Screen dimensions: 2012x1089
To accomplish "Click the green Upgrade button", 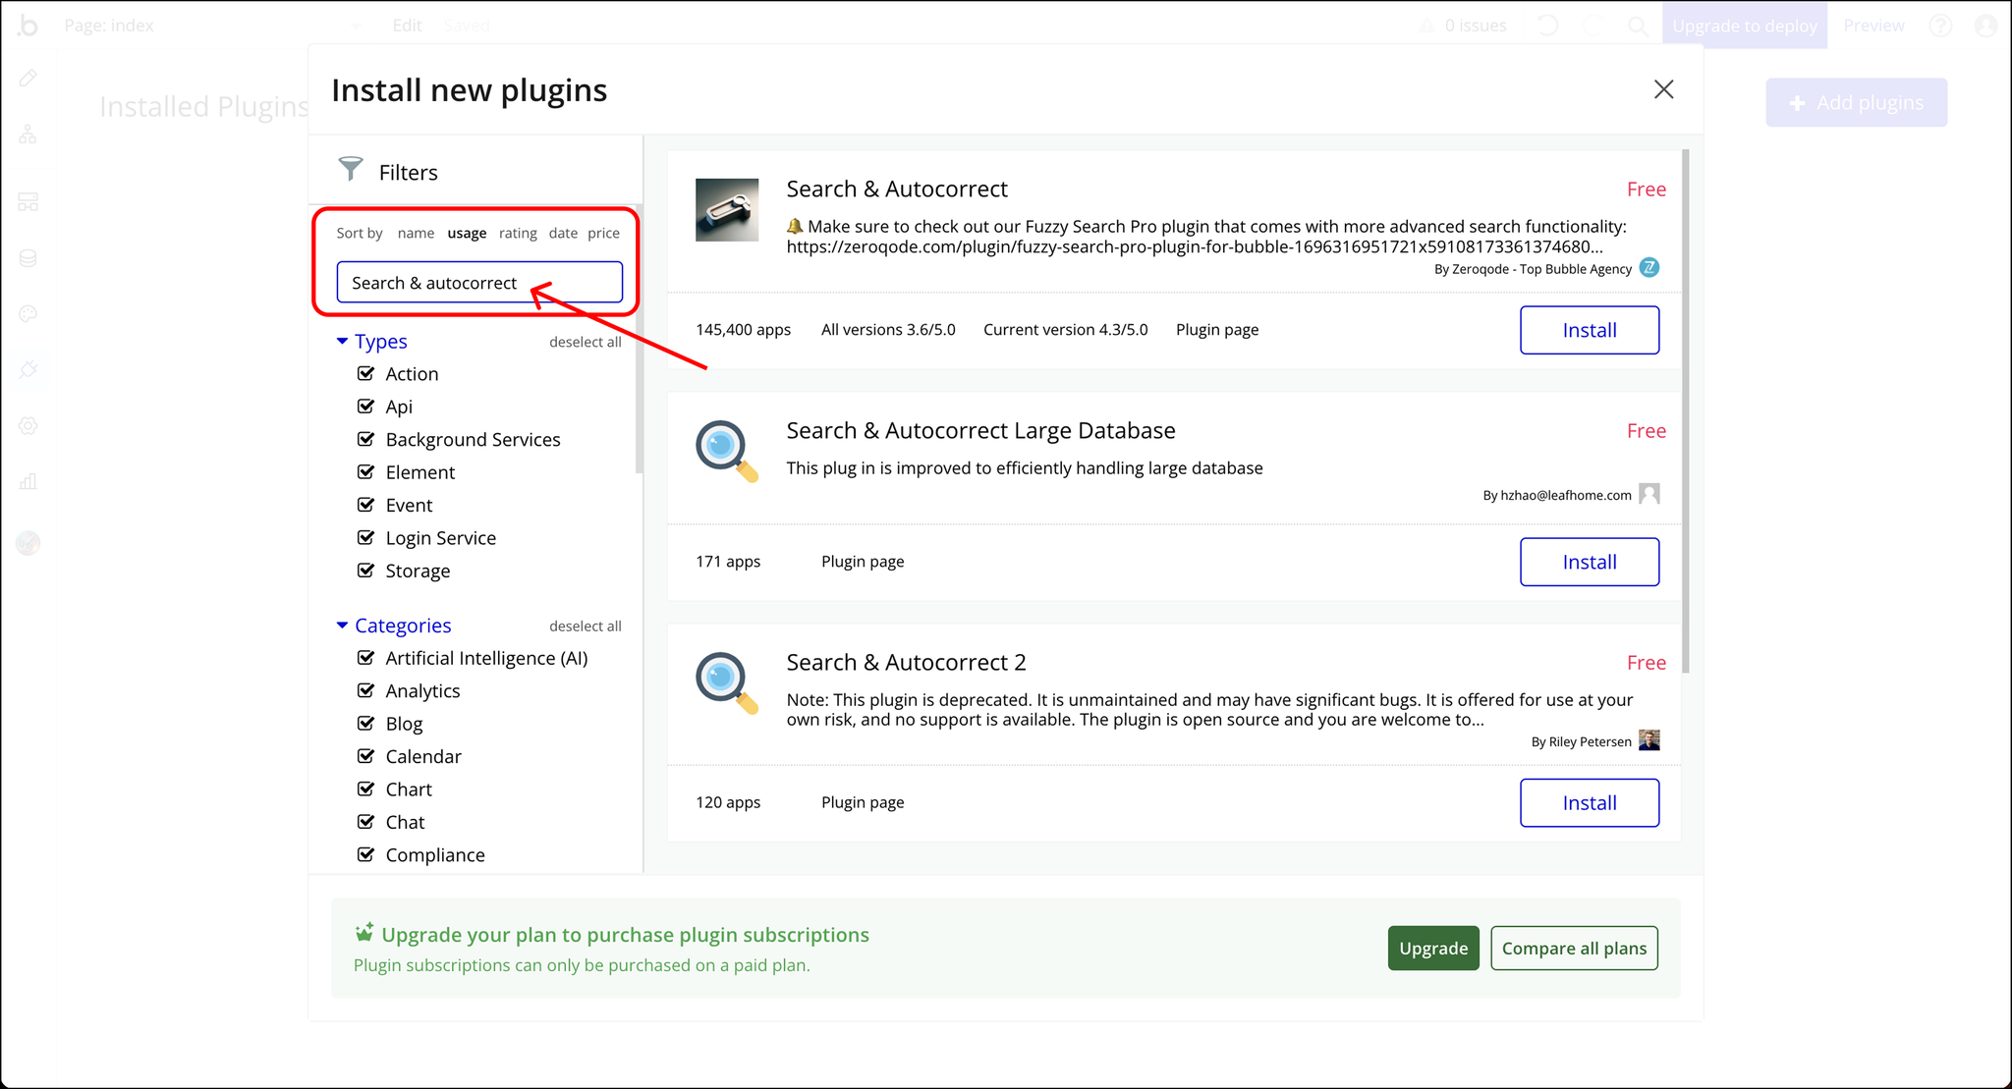I will coord(1432,948).
